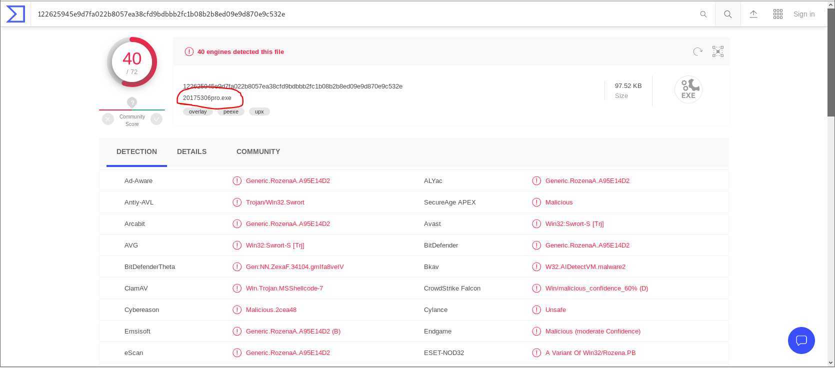Click the eScan detection warning icon

[237, 353]
